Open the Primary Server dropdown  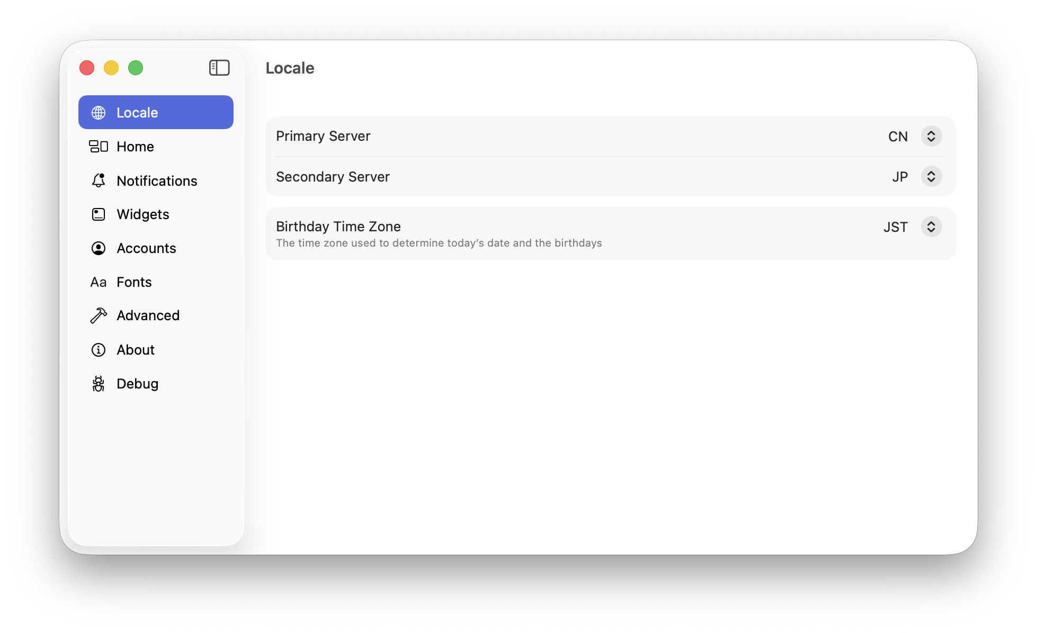931,136
